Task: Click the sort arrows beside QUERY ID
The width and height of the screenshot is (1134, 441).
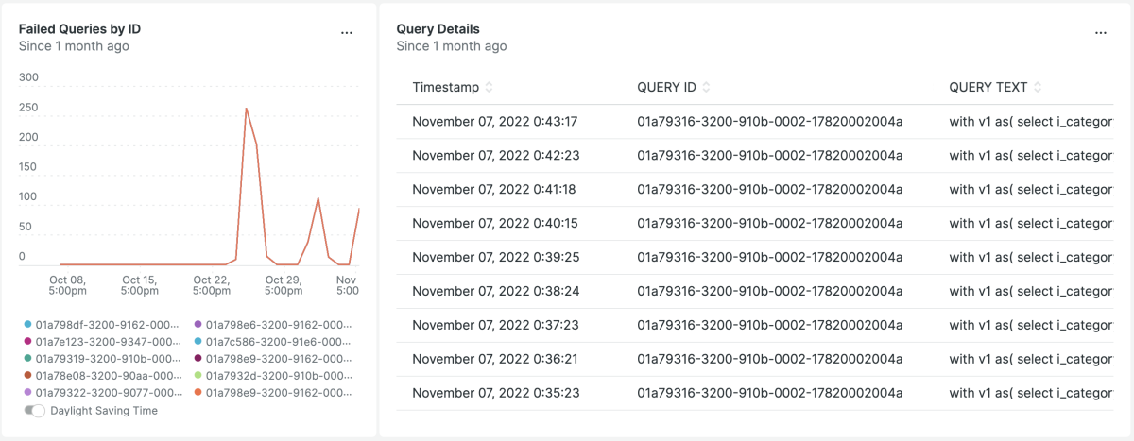Action: click(x=707, y=88)
